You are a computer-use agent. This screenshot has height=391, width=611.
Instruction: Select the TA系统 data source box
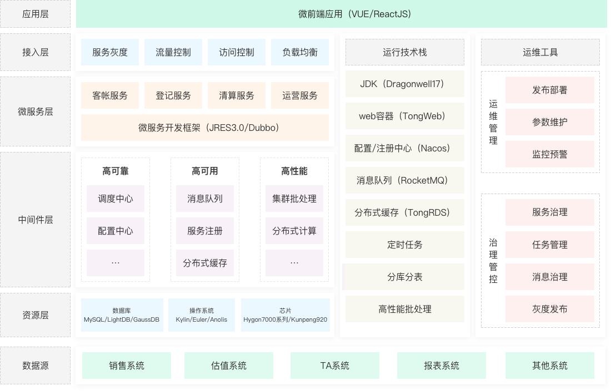coord(335,365)
